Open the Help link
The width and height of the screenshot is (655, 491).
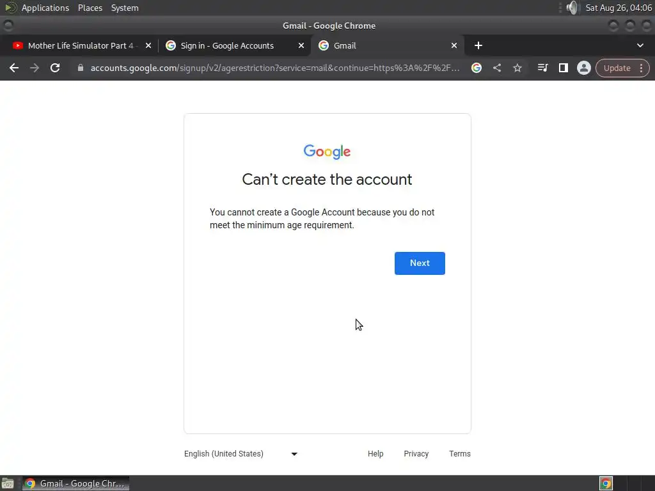pyautogui.click(x=375, y=454)
